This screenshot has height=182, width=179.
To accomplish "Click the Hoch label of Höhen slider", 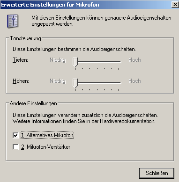I will click(x=134, y=81).
